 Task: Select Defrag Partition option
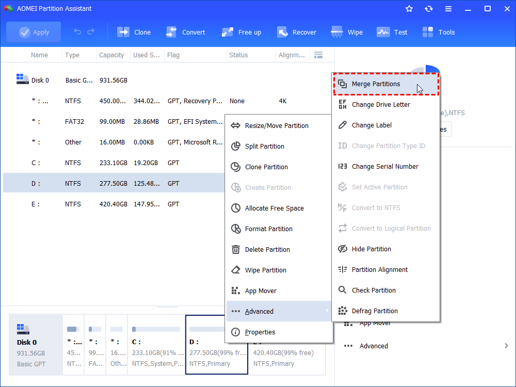coord(386,311)
